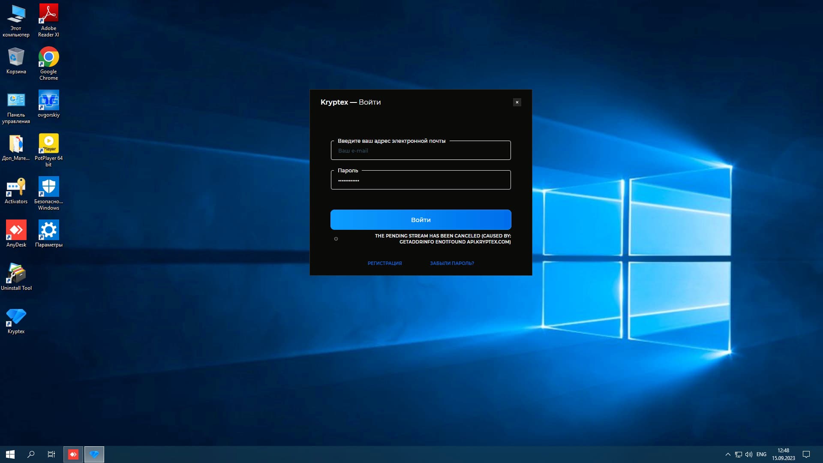Switch to Kryptex in the taskbar

coord(94,454)
